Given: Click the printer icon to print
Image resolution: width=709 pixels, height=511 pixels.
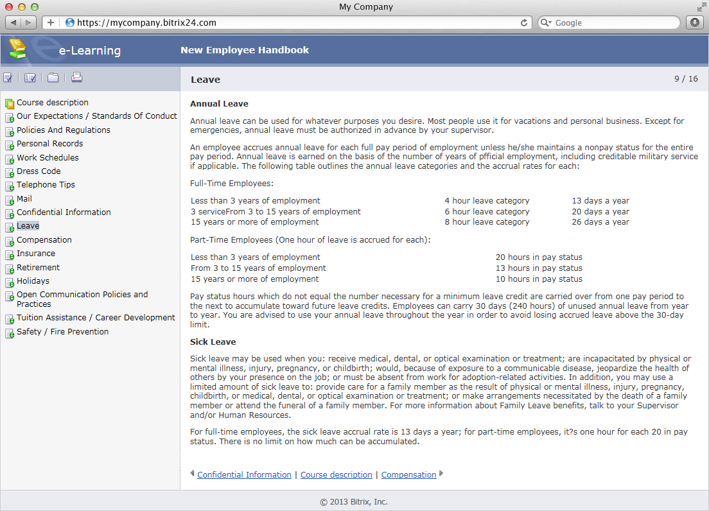Looking at the screenshot, I should click(76, 78).
